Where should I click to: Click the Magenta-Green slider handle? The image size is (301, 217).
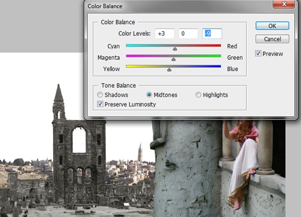pos(173,59)
